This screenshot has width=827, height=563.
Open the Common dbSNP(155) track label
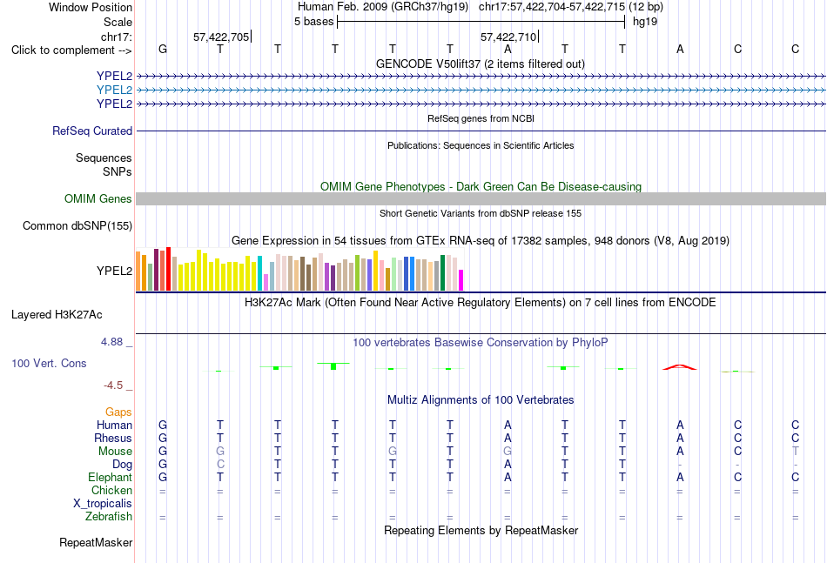point(77,225)
